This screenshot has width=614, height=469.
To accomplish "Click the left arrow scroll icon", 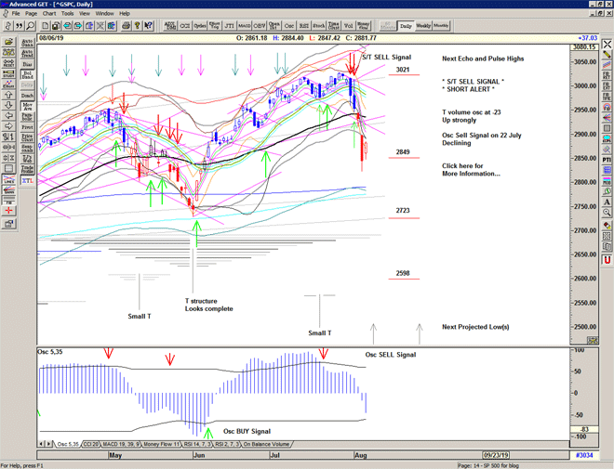I will [9, 116].
